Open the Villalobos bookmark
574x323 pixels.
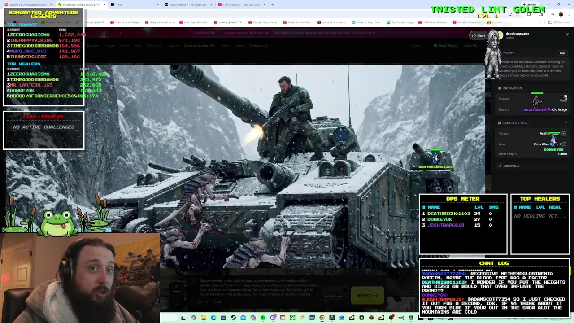click(x=433, y=22)
